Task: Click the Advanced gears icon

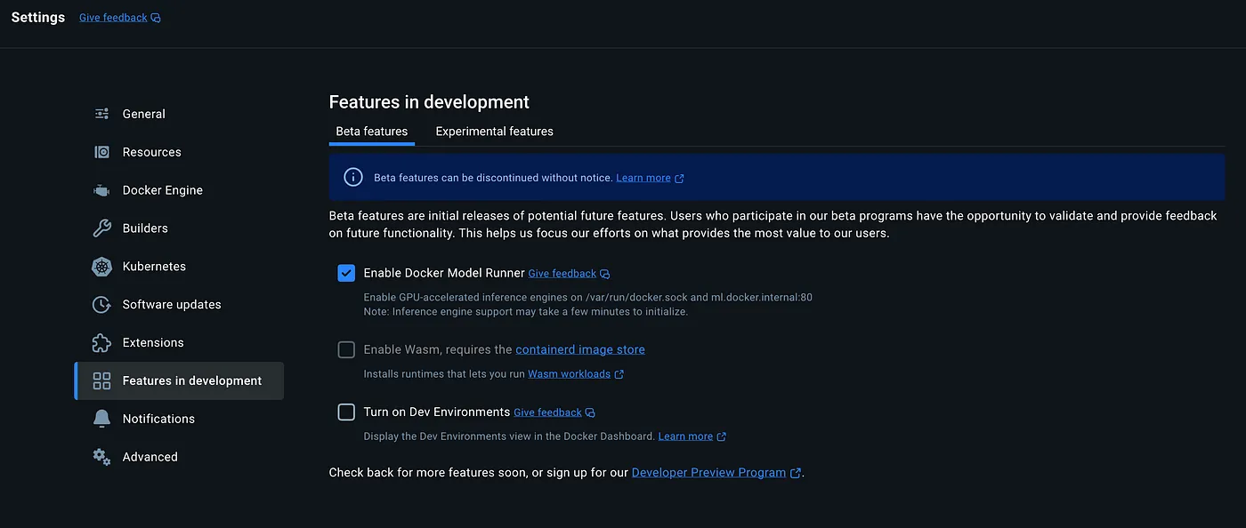Action: (101, 457)
